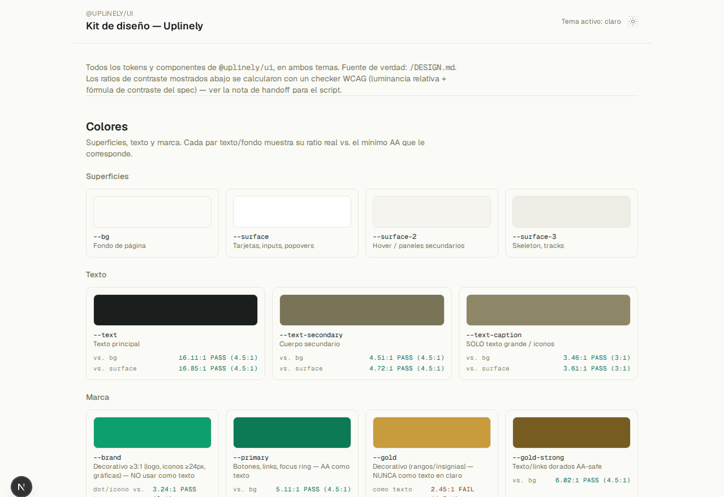The width and height of the screenshot is (724, 497).
Task: Select the --surface-3 color swatch
Action: tap(571, 212)
